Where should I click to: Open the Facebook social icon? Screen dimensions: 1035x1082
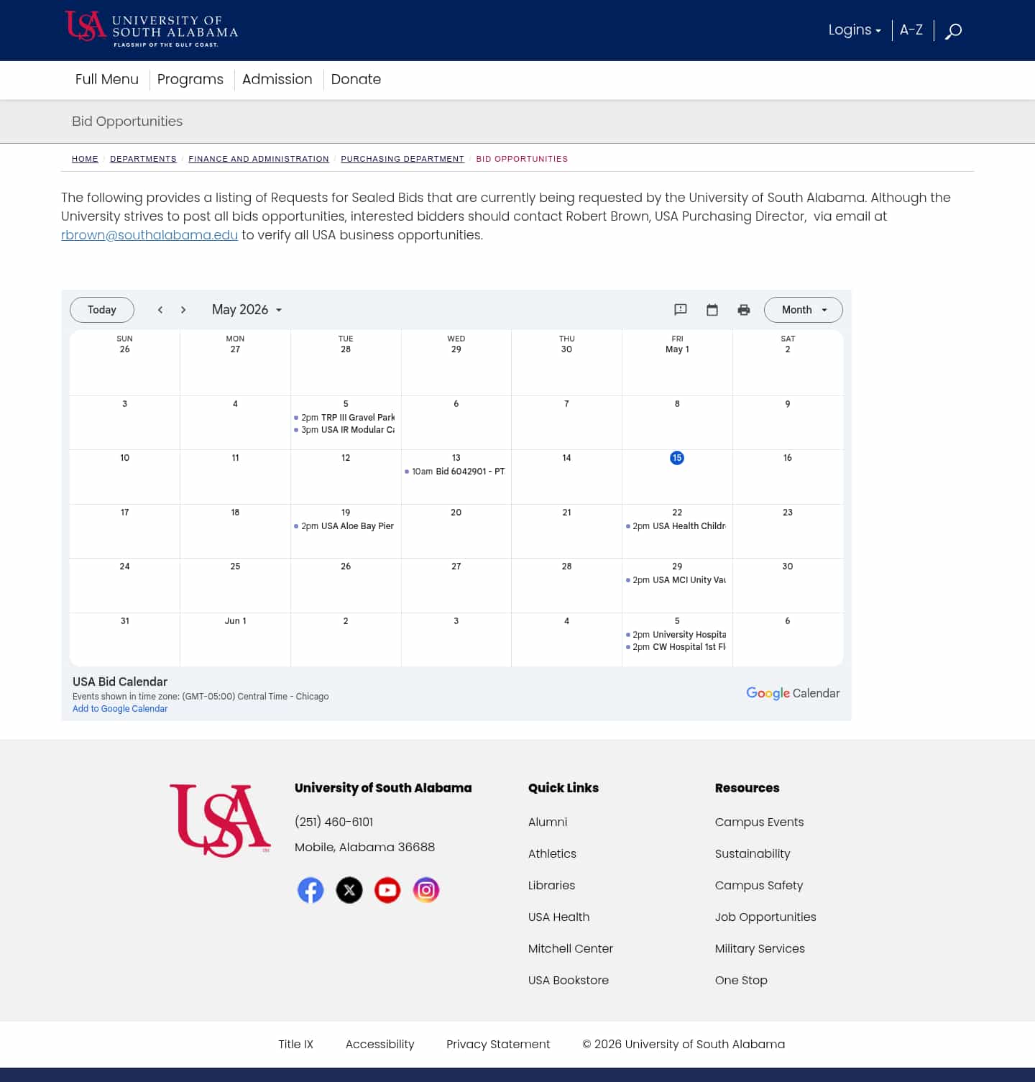310,890
